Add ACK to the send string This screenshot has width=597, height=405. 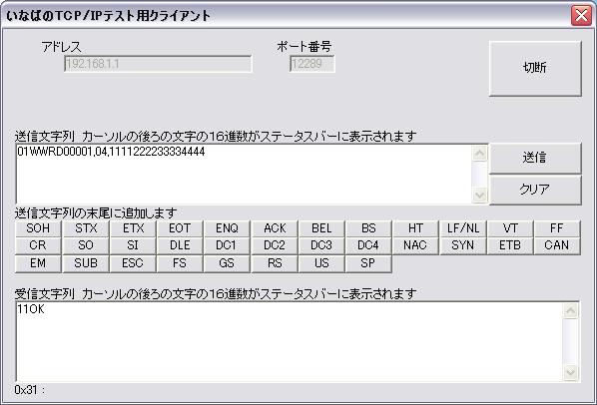point(275,228)
